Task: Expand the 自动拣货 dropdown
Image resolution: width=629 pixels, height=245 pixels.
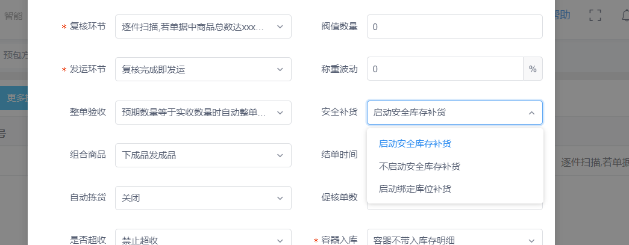Action: pos(203,197)
